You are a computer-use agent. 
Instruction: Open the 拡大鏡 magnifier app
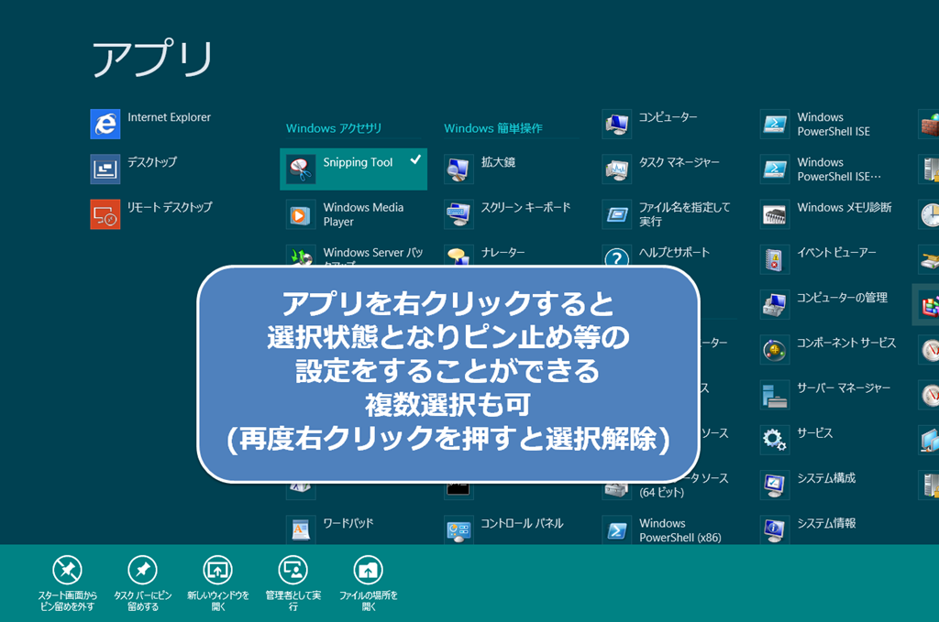pyautogui.click(x=480, y=169)
